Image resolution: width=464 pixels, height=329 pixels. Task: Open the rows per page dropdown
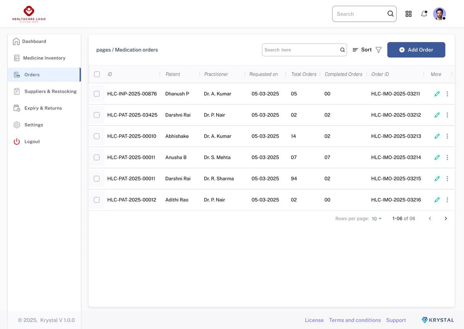(x=377, y=219)
